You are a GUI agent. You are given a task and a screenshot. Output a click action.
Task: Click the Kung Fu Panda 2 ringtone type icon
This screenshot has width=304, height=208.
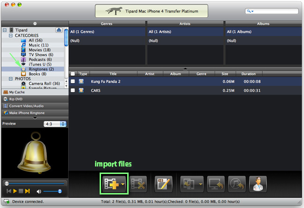(81, 82)
